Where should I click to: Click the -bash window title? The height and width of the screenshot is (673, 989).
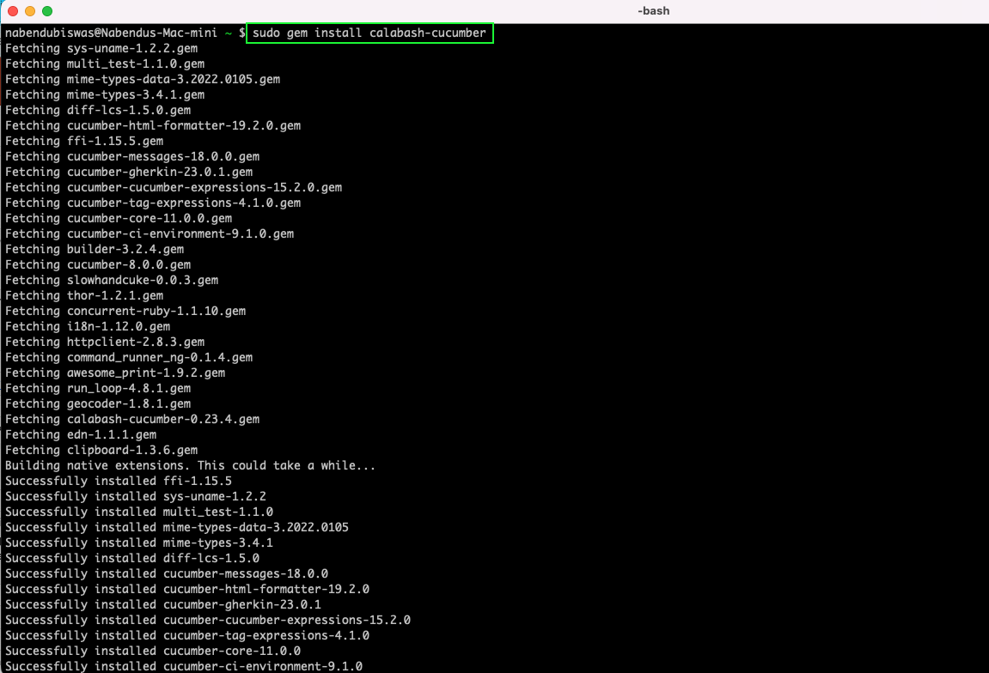pyautogui.click(x=653, y=10)
